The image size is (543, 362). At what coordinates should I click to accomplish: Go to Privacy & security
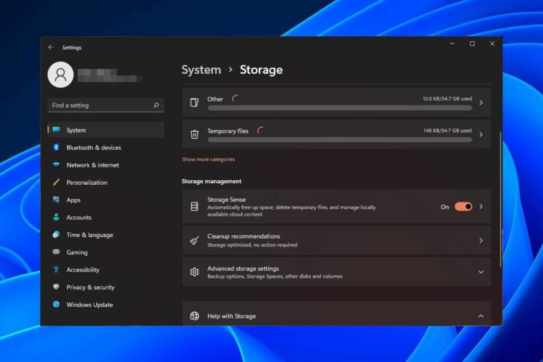(x=90, y=287)
